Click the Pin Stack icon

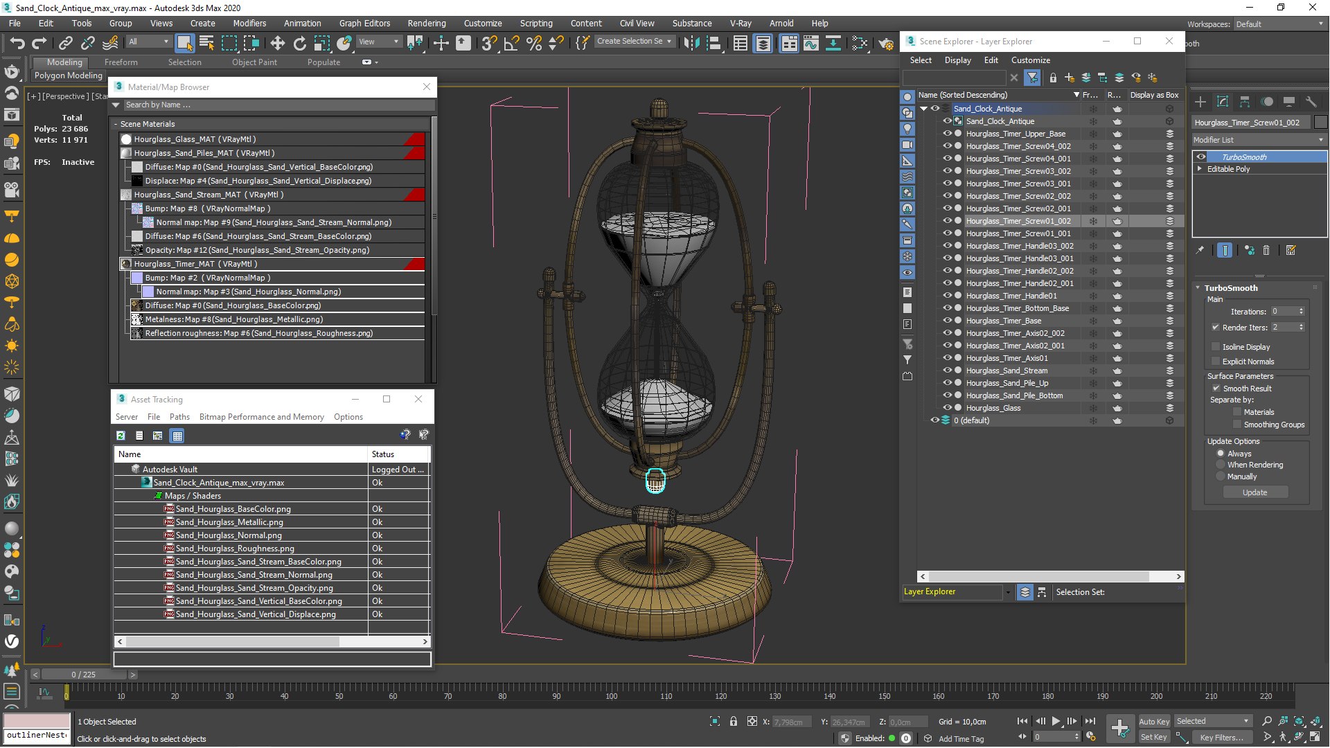tap(1200, 251)
